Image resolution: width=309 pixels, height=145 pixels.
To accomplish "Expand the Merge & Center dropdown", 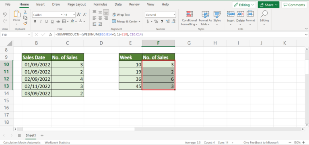I will tap(140, 21).
